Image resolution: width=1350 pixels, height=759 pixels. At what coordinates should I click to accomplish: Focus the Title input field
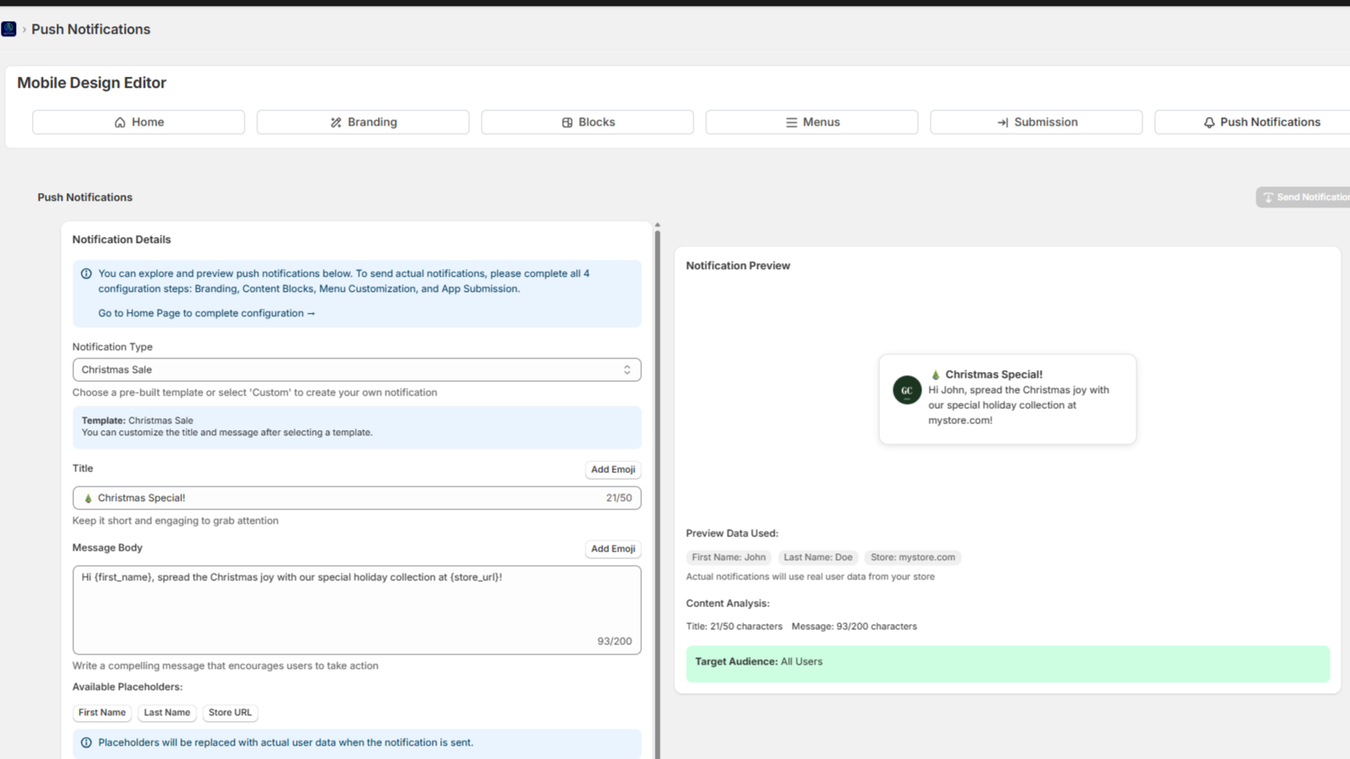357,498
